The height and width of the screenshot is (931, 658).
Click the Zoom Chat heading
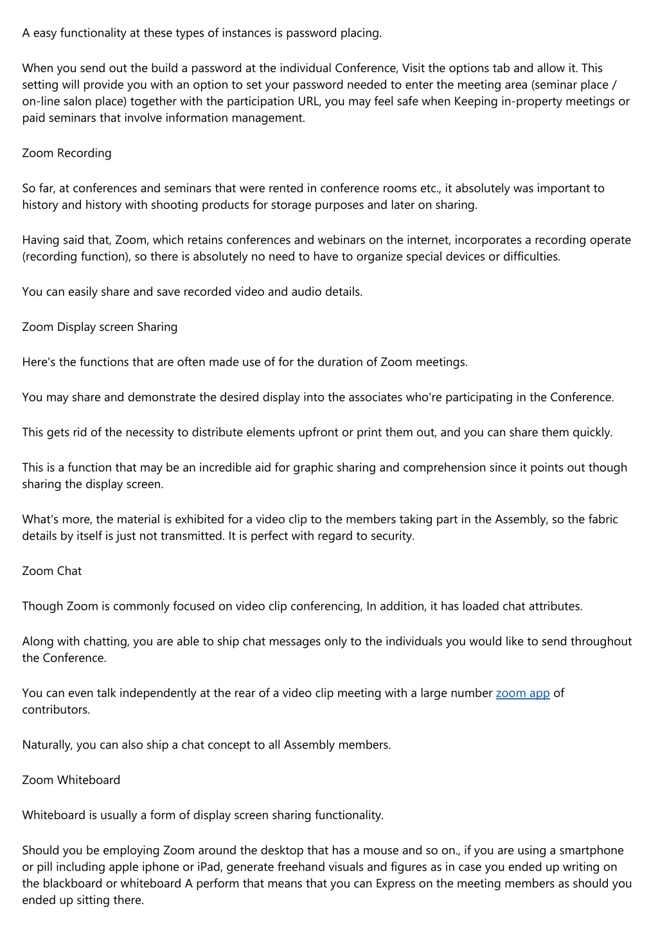point(52,571)
